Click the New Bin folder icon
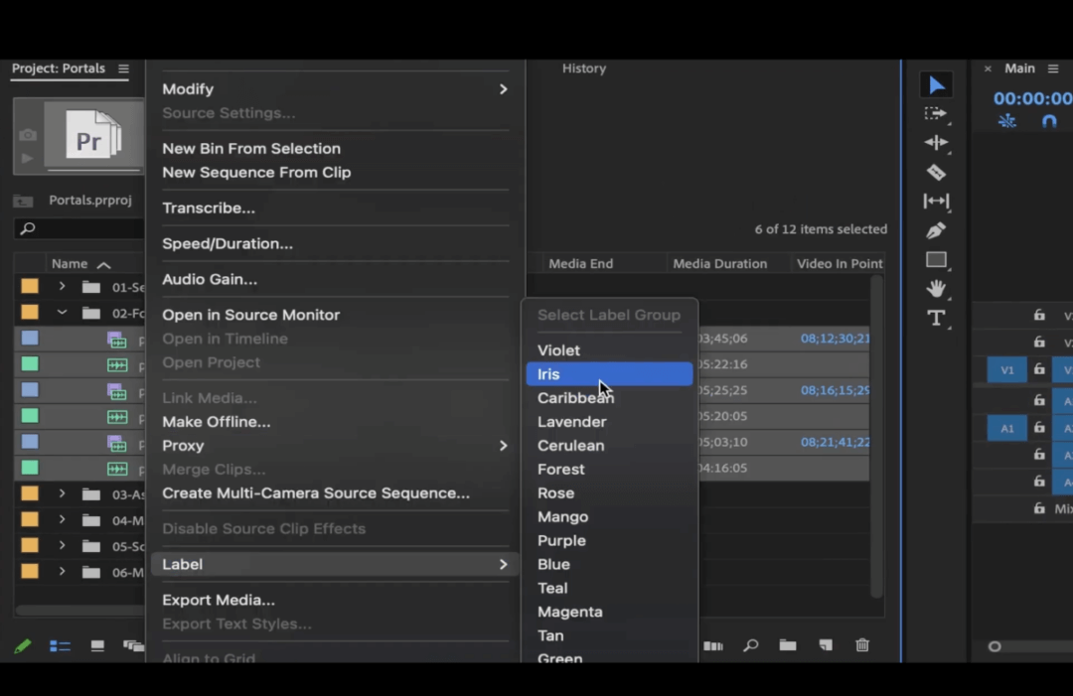This screenshot has width=1073, height=696. pos(788,645)
